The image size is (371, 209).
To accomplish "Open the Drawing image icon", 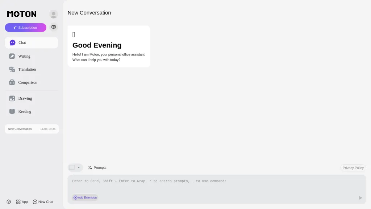I will 12,98.
